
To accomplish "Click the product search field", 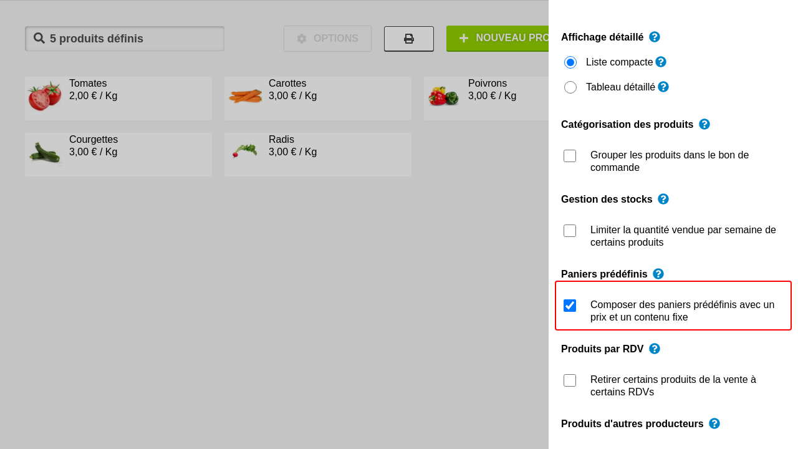I will 125,39.
